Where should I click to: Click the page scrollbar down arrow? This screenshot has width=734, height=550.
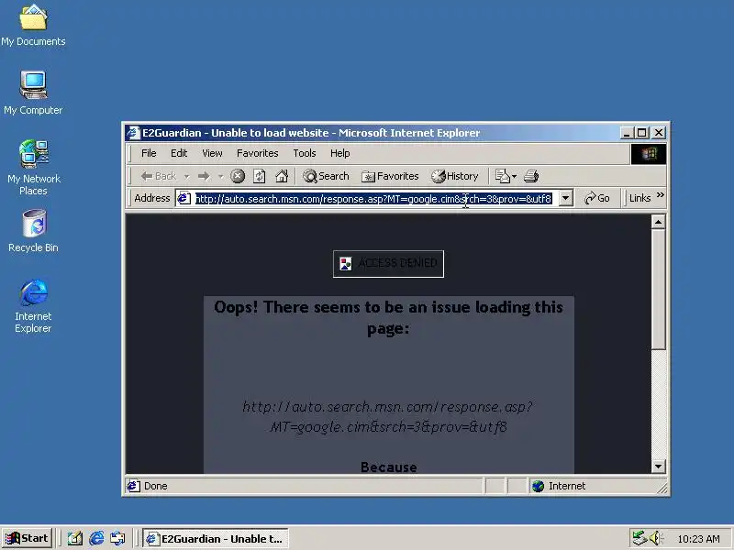658,466
